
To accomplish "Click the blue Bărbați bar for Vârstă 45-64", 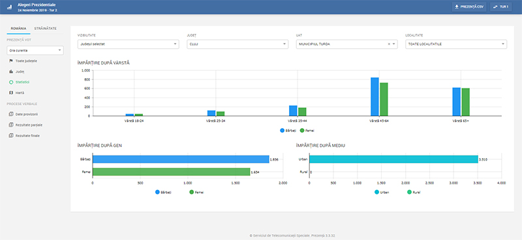I will click(x=375, y=97).
